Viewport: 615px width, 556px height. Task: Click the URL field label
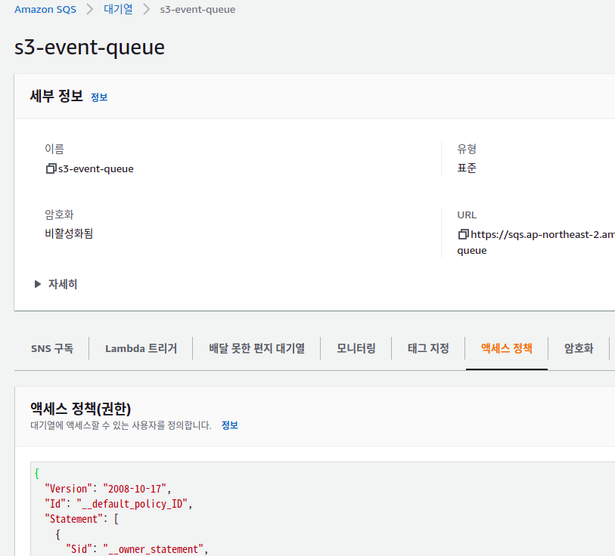pyautogui.click(x=467, y=215)
